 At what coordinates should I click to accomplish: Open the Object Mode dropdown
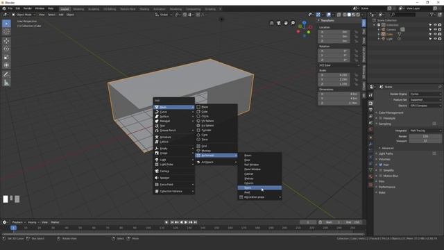click(x=24, y=15)
